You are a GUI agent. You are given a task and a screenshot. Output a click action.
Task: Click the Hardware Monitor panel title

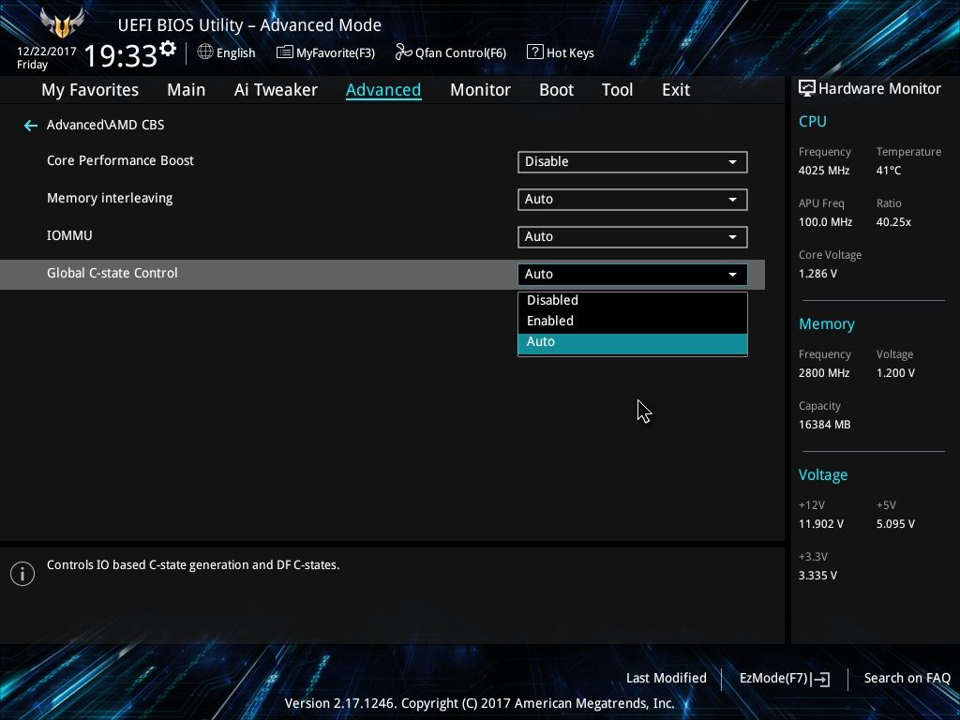click(x=879, y=89)
